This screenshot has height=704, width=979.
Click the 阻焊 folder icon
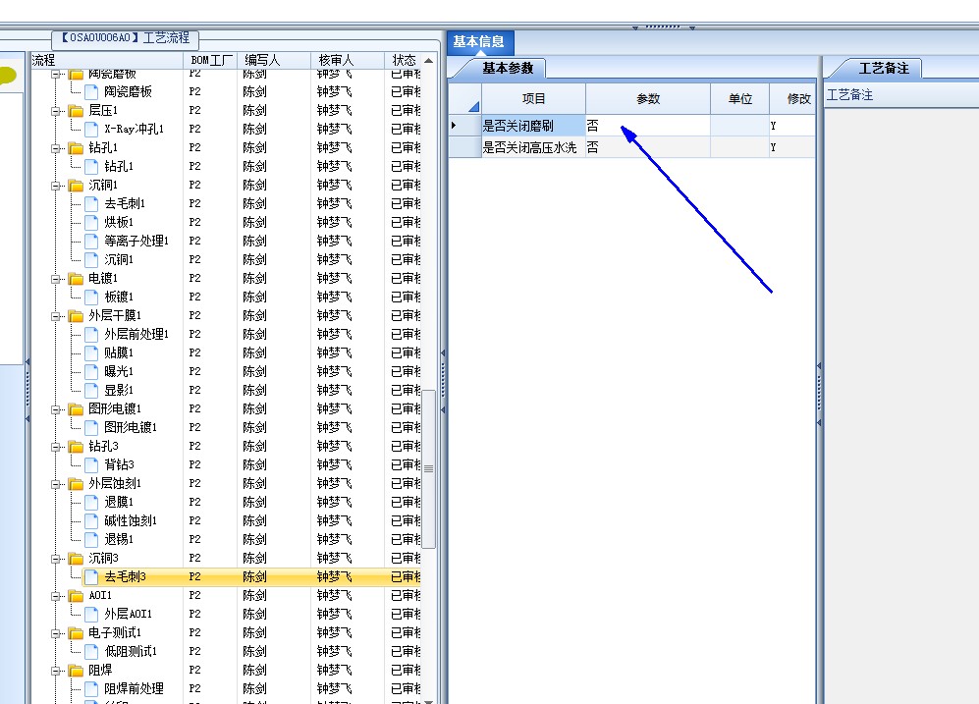(x=76, y=671)
